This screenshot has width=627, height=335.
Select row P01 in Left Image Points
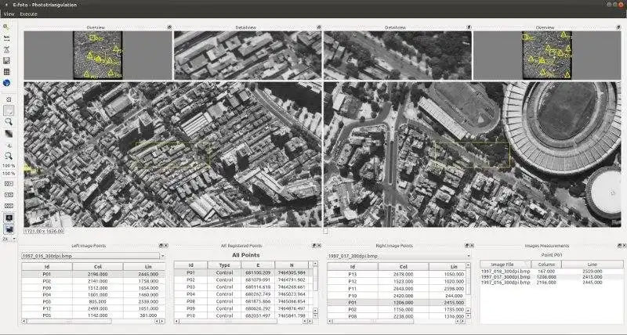point(93,274)
